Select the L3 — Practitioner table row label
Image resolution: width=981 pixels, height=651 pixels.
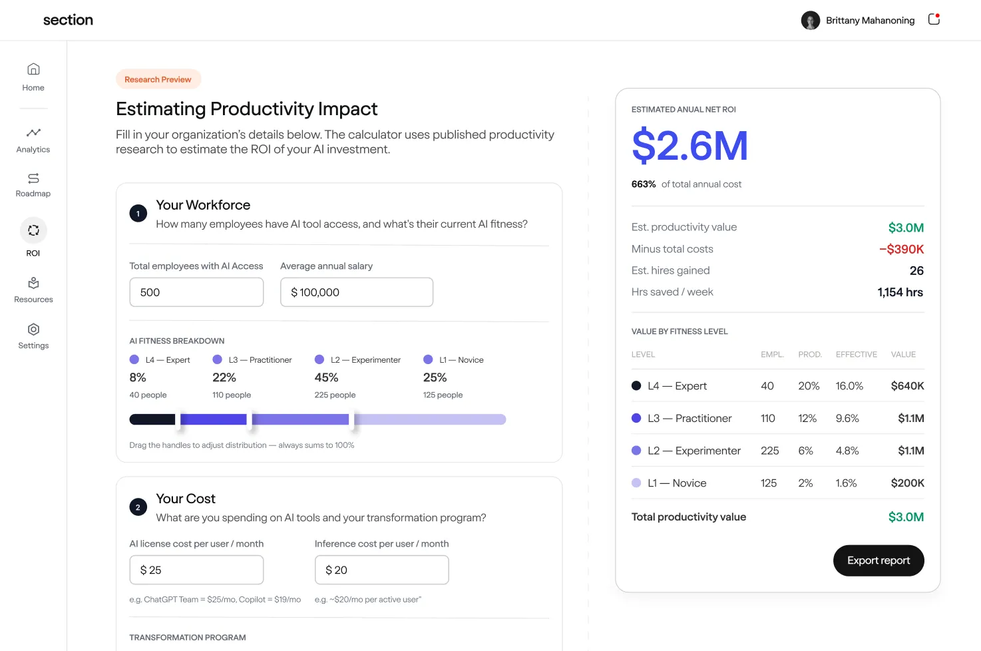tap(689, 419)
